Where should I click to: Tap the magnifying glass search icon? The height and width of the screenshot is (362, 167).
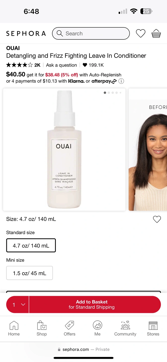[x=60, y=33]
